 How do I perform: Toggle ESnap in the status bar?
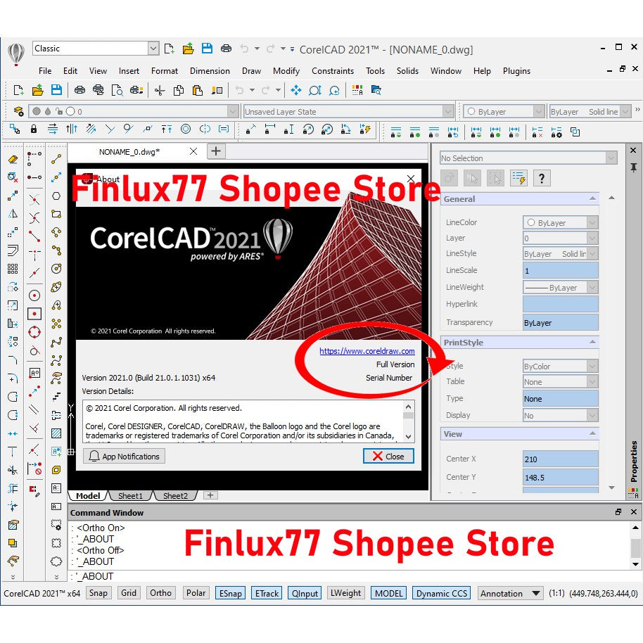pyautogui.click(x=230, y=593)
